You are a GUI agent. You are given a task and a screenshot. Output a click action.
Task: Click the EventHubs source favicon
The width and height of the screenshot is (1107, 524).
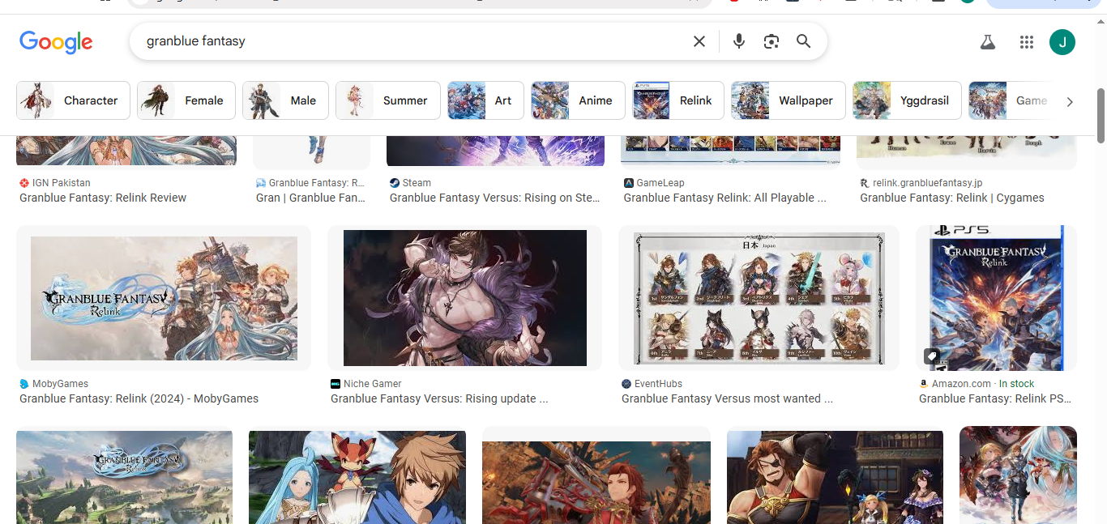[x=626, y=384]
